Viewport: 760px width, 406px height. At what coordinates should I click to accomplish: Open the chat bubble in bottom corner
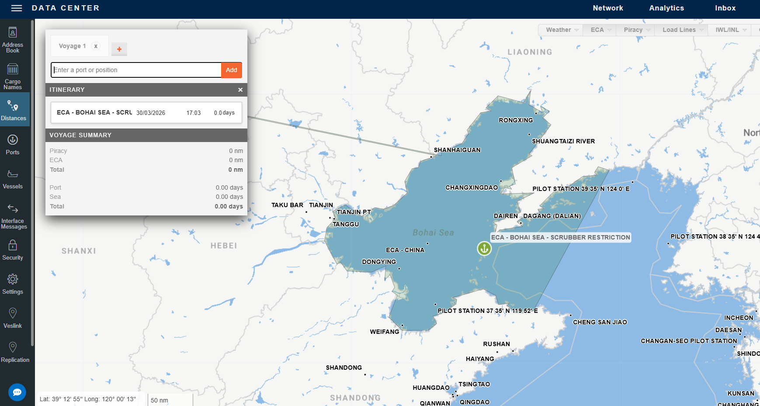17,392
